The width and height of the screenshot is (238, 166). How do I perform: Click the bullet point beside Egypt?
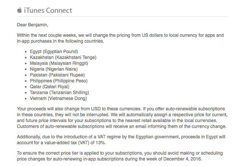pyautogui.click(x=26, y=52)
